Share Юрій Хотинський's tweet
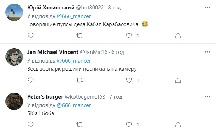 tap(178, 35)
